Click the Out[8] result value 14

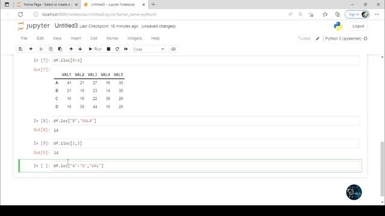(x=56, y=130)
